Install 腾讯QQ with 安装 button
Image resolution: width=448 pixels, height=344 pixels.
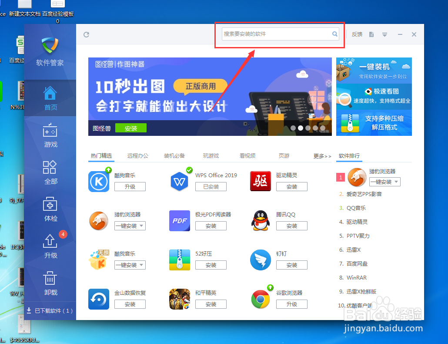click(292, 226)
